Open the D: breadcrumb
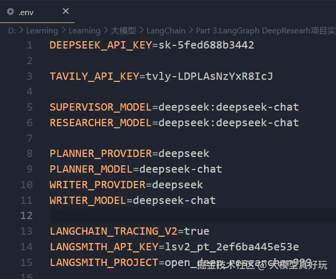Viewport: 336px width, 279px height. click(x=12, y=31)
